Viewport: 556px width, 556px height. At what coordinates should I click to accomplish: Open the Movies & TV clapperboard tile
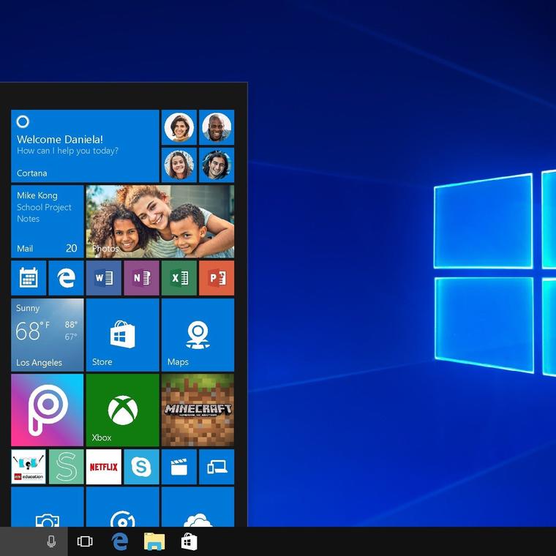pos(179,467)
